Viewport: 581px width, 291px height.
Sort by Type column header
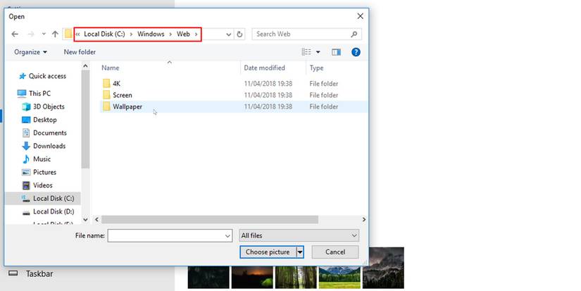pyautogui.click(x=316, y=68)
